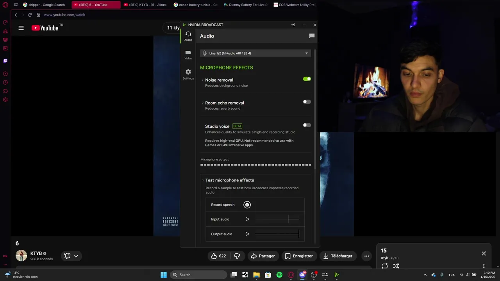500x281 pixels.
Task: Open the Windows Start menu
Action: 164,275
